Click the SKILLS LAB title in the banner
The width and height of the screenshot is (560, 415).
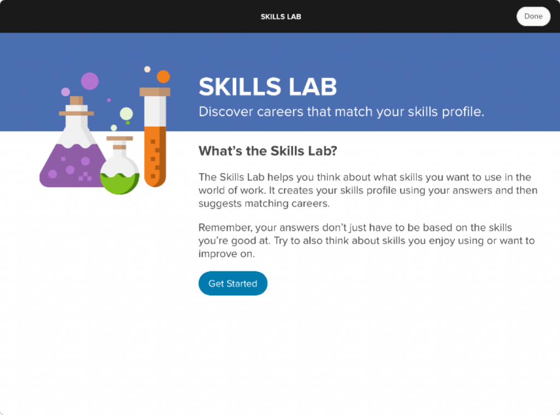tap(267, 87)
